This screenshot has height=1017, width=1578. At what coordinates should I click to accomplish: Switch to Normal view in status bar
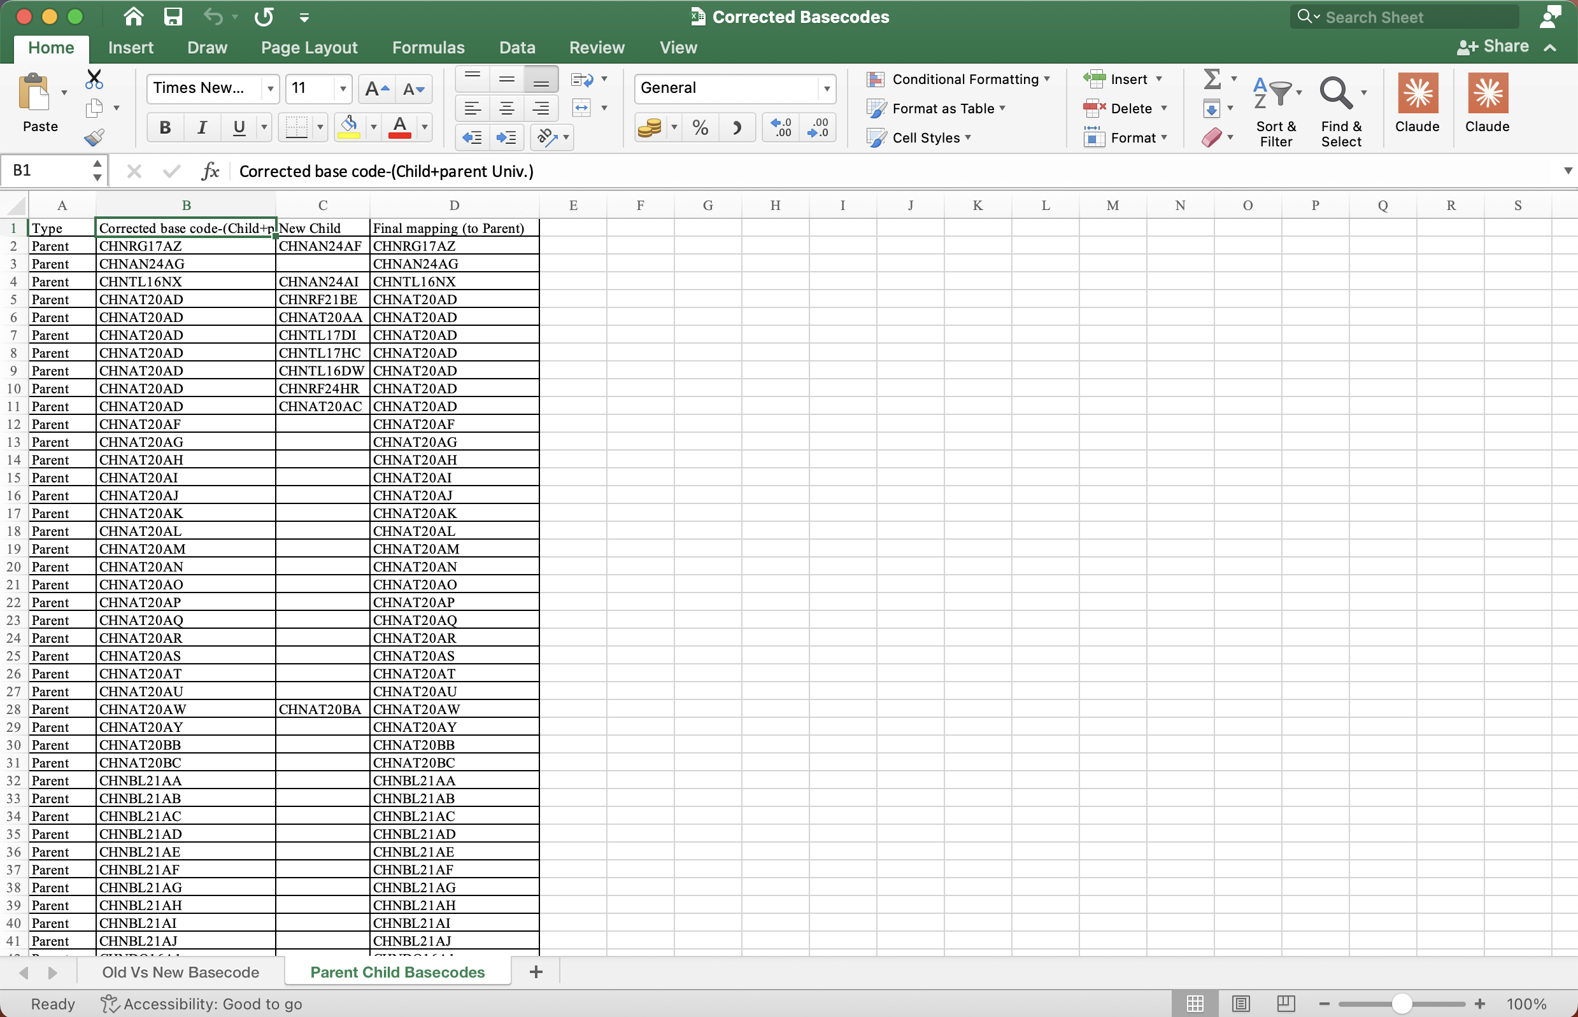pos(1195,1004)
